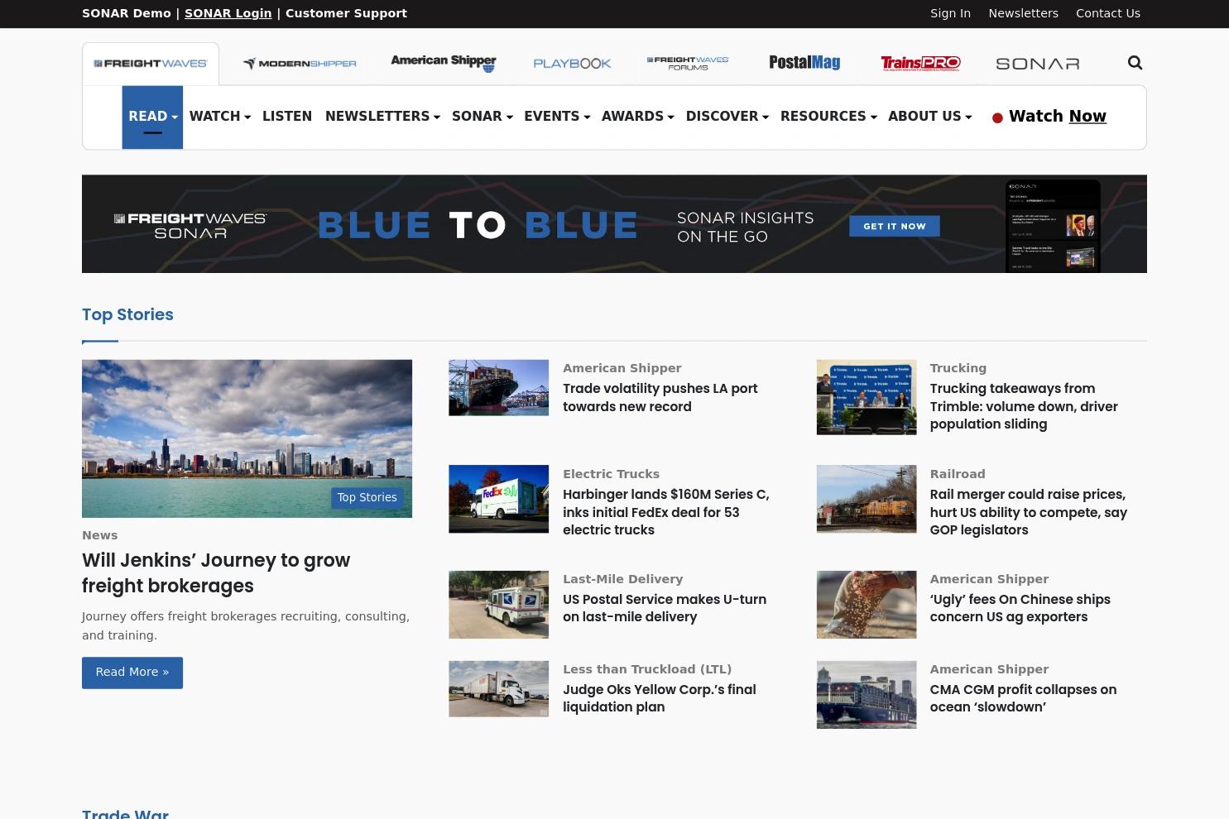Open 'Will Jenkins' Journey to grow freight brokerages'

[x=216, y=573]
